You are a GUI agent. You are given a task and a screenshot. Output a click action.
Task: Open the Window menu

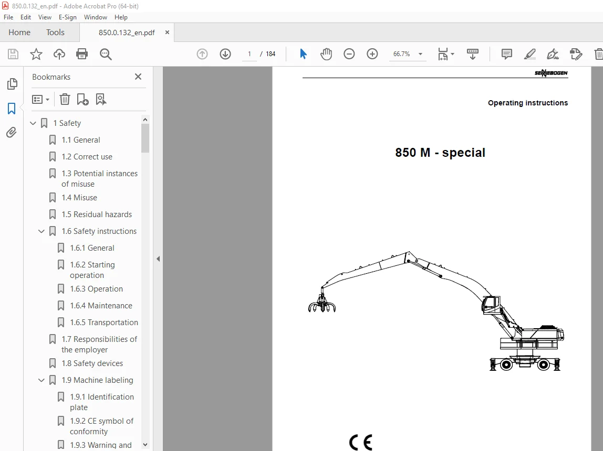click(x=96, y=17)
